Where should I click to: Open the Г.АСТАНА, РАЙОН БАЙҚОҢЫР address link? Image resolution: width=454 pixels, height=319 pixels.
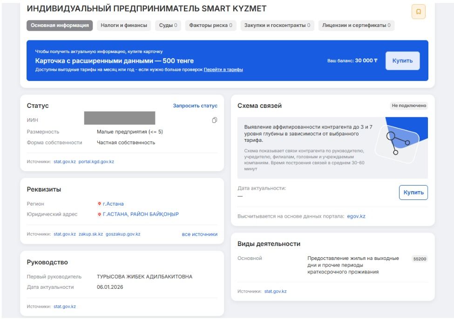click(141, 214)
